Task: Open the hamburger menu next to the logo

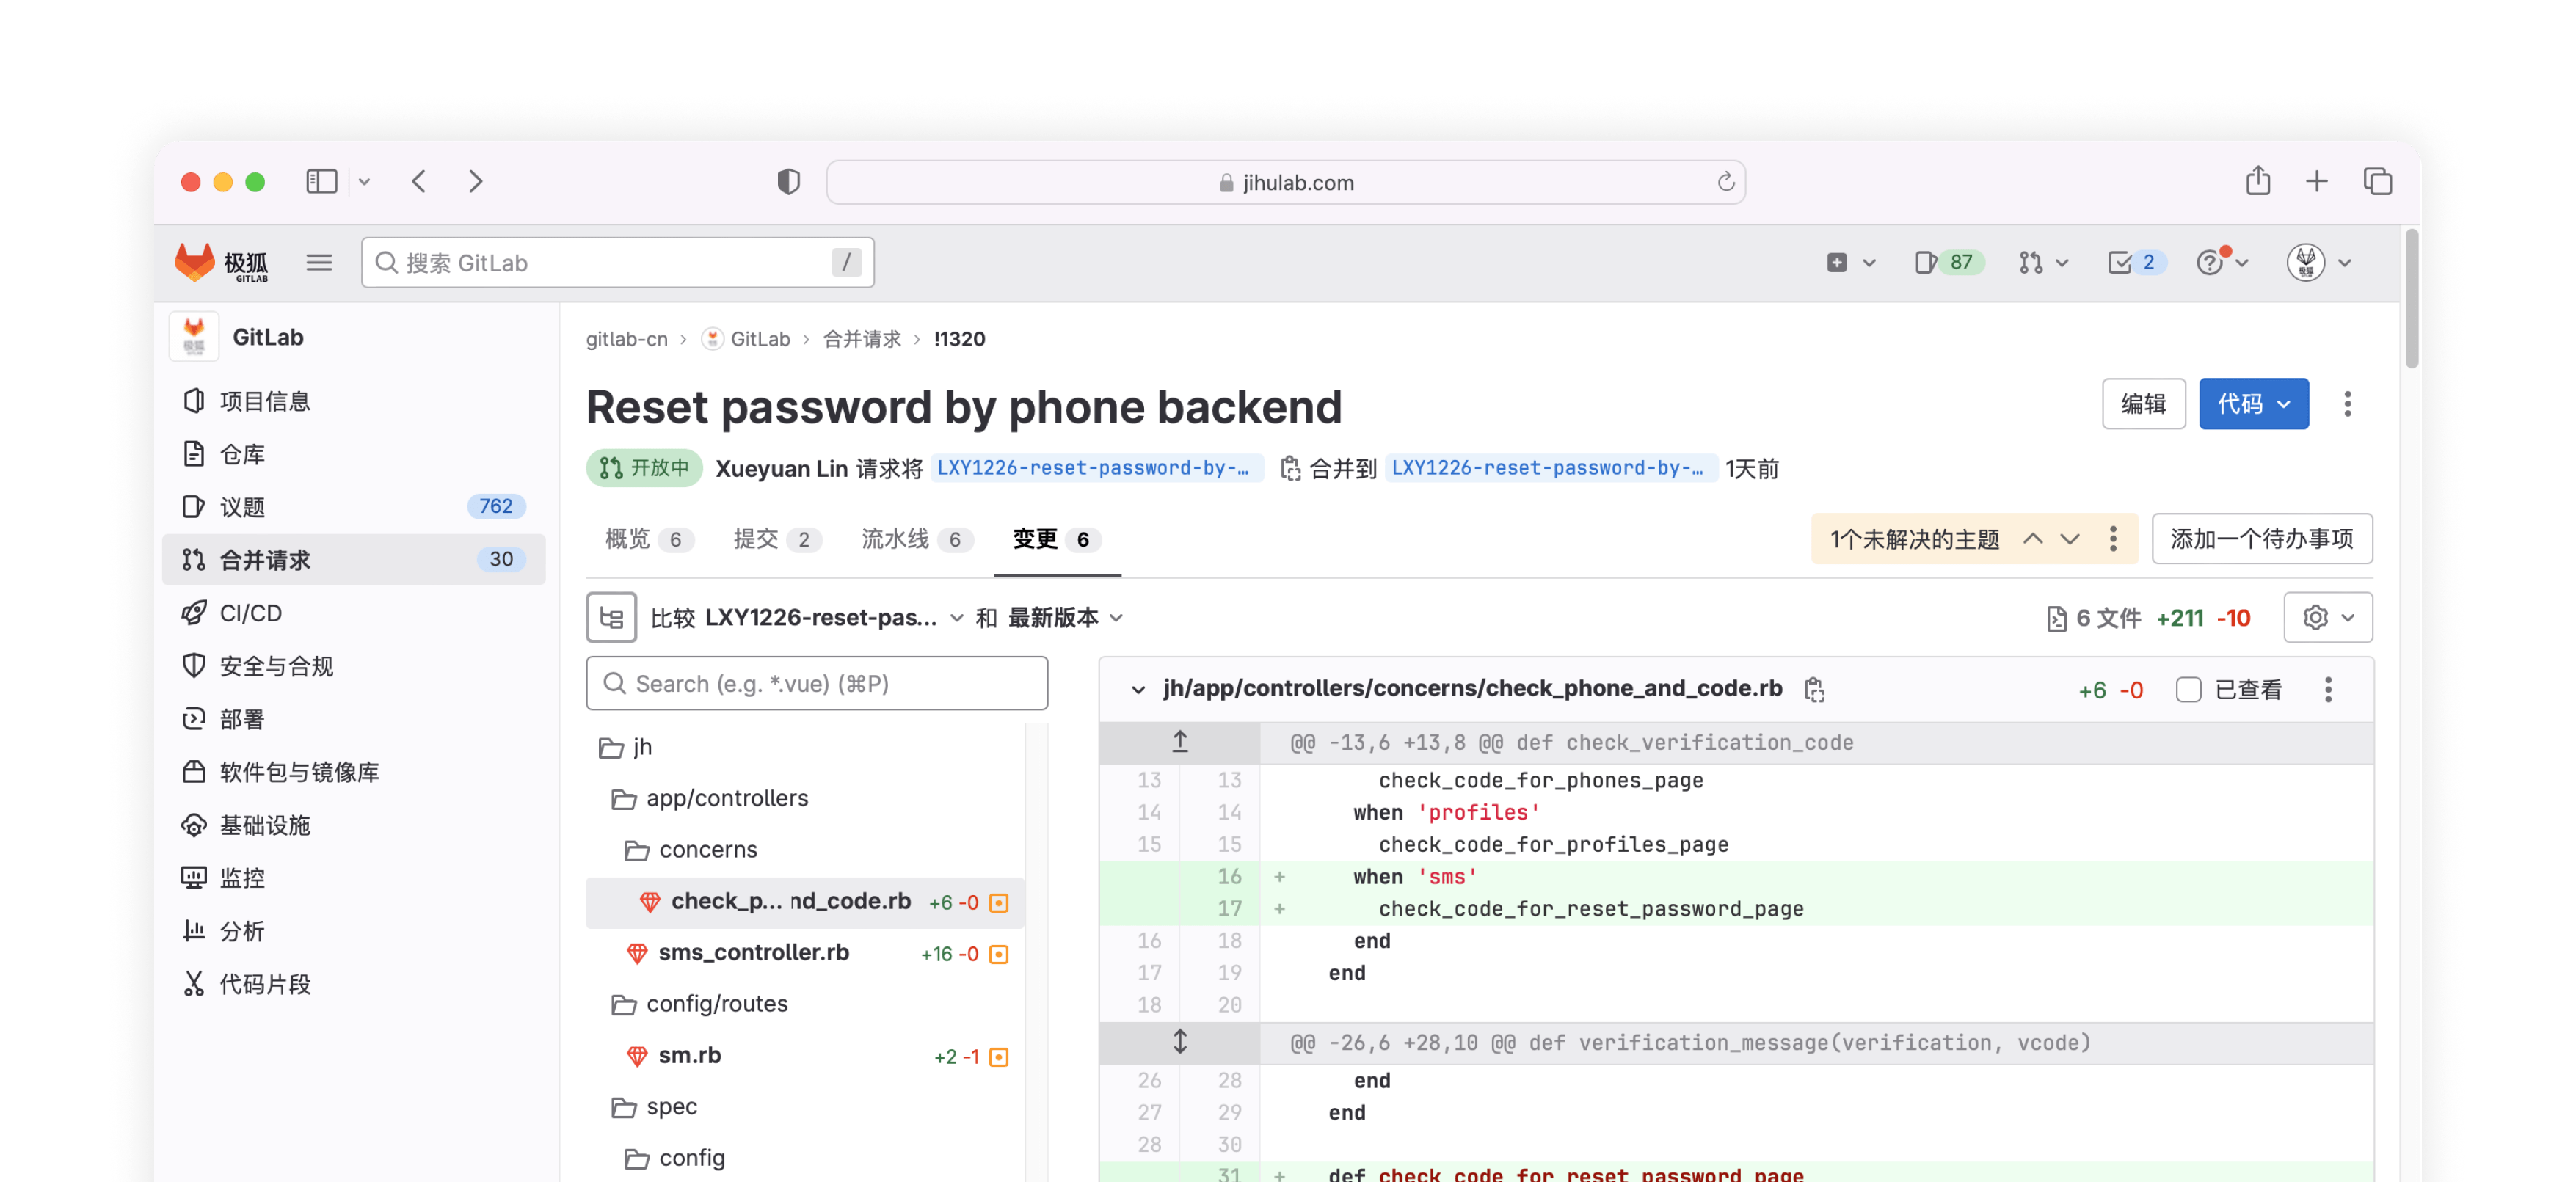Action: click(319, 263)
